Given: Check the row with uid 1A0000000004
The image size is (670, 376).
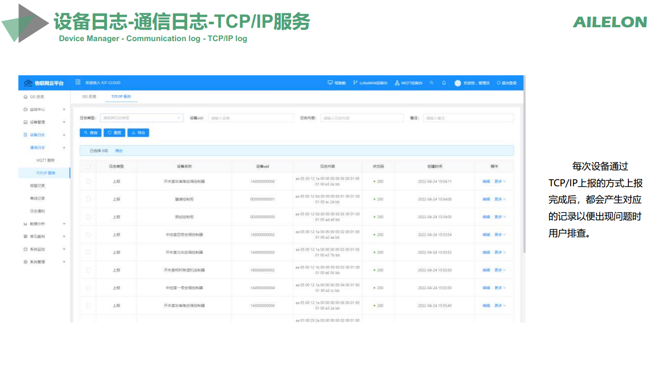Looking at the screenshot, I should pos(88,288).
